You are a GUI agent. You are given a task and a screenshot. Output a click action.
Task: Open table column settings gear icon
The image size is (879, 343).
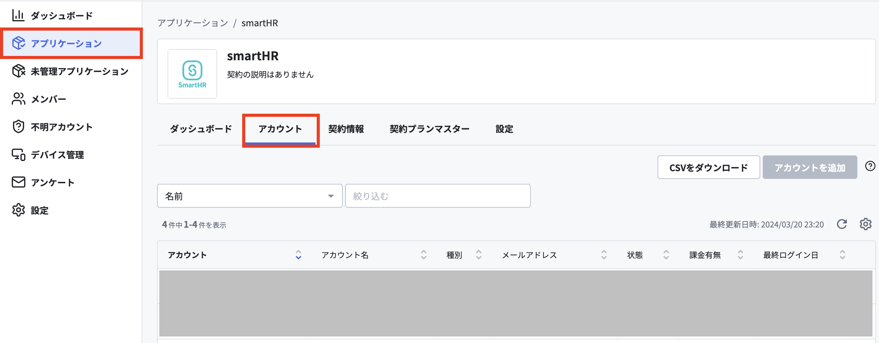865,224
